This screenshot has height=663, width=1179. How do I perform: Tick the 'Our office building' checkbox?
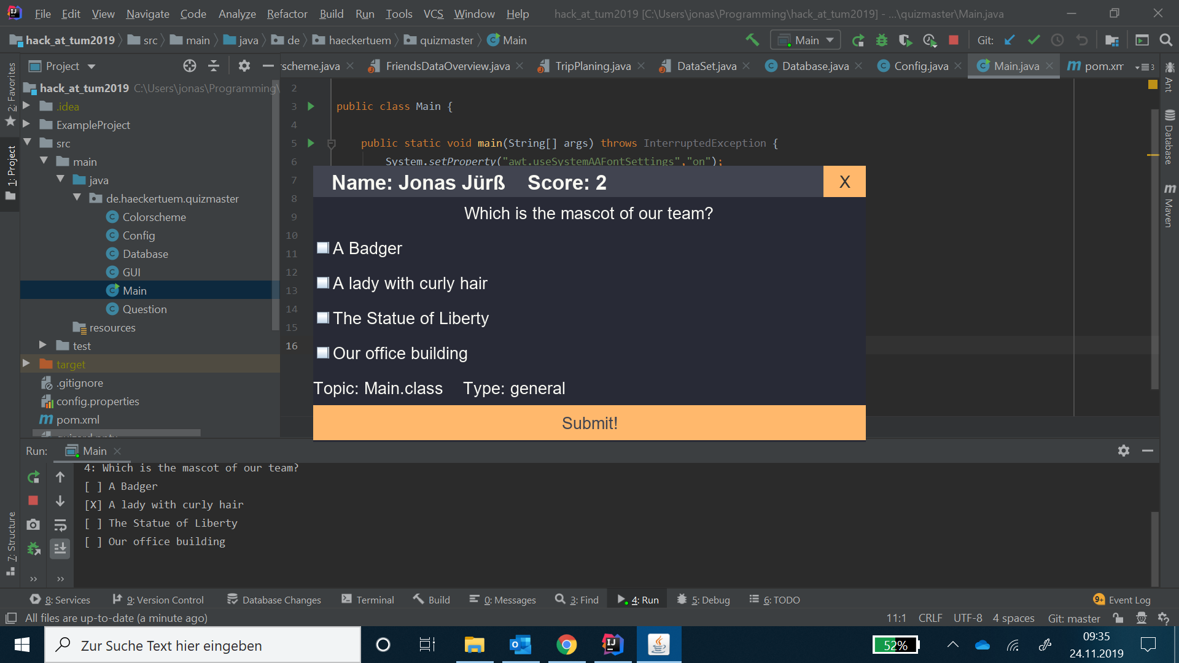click(x=323, y=352)
